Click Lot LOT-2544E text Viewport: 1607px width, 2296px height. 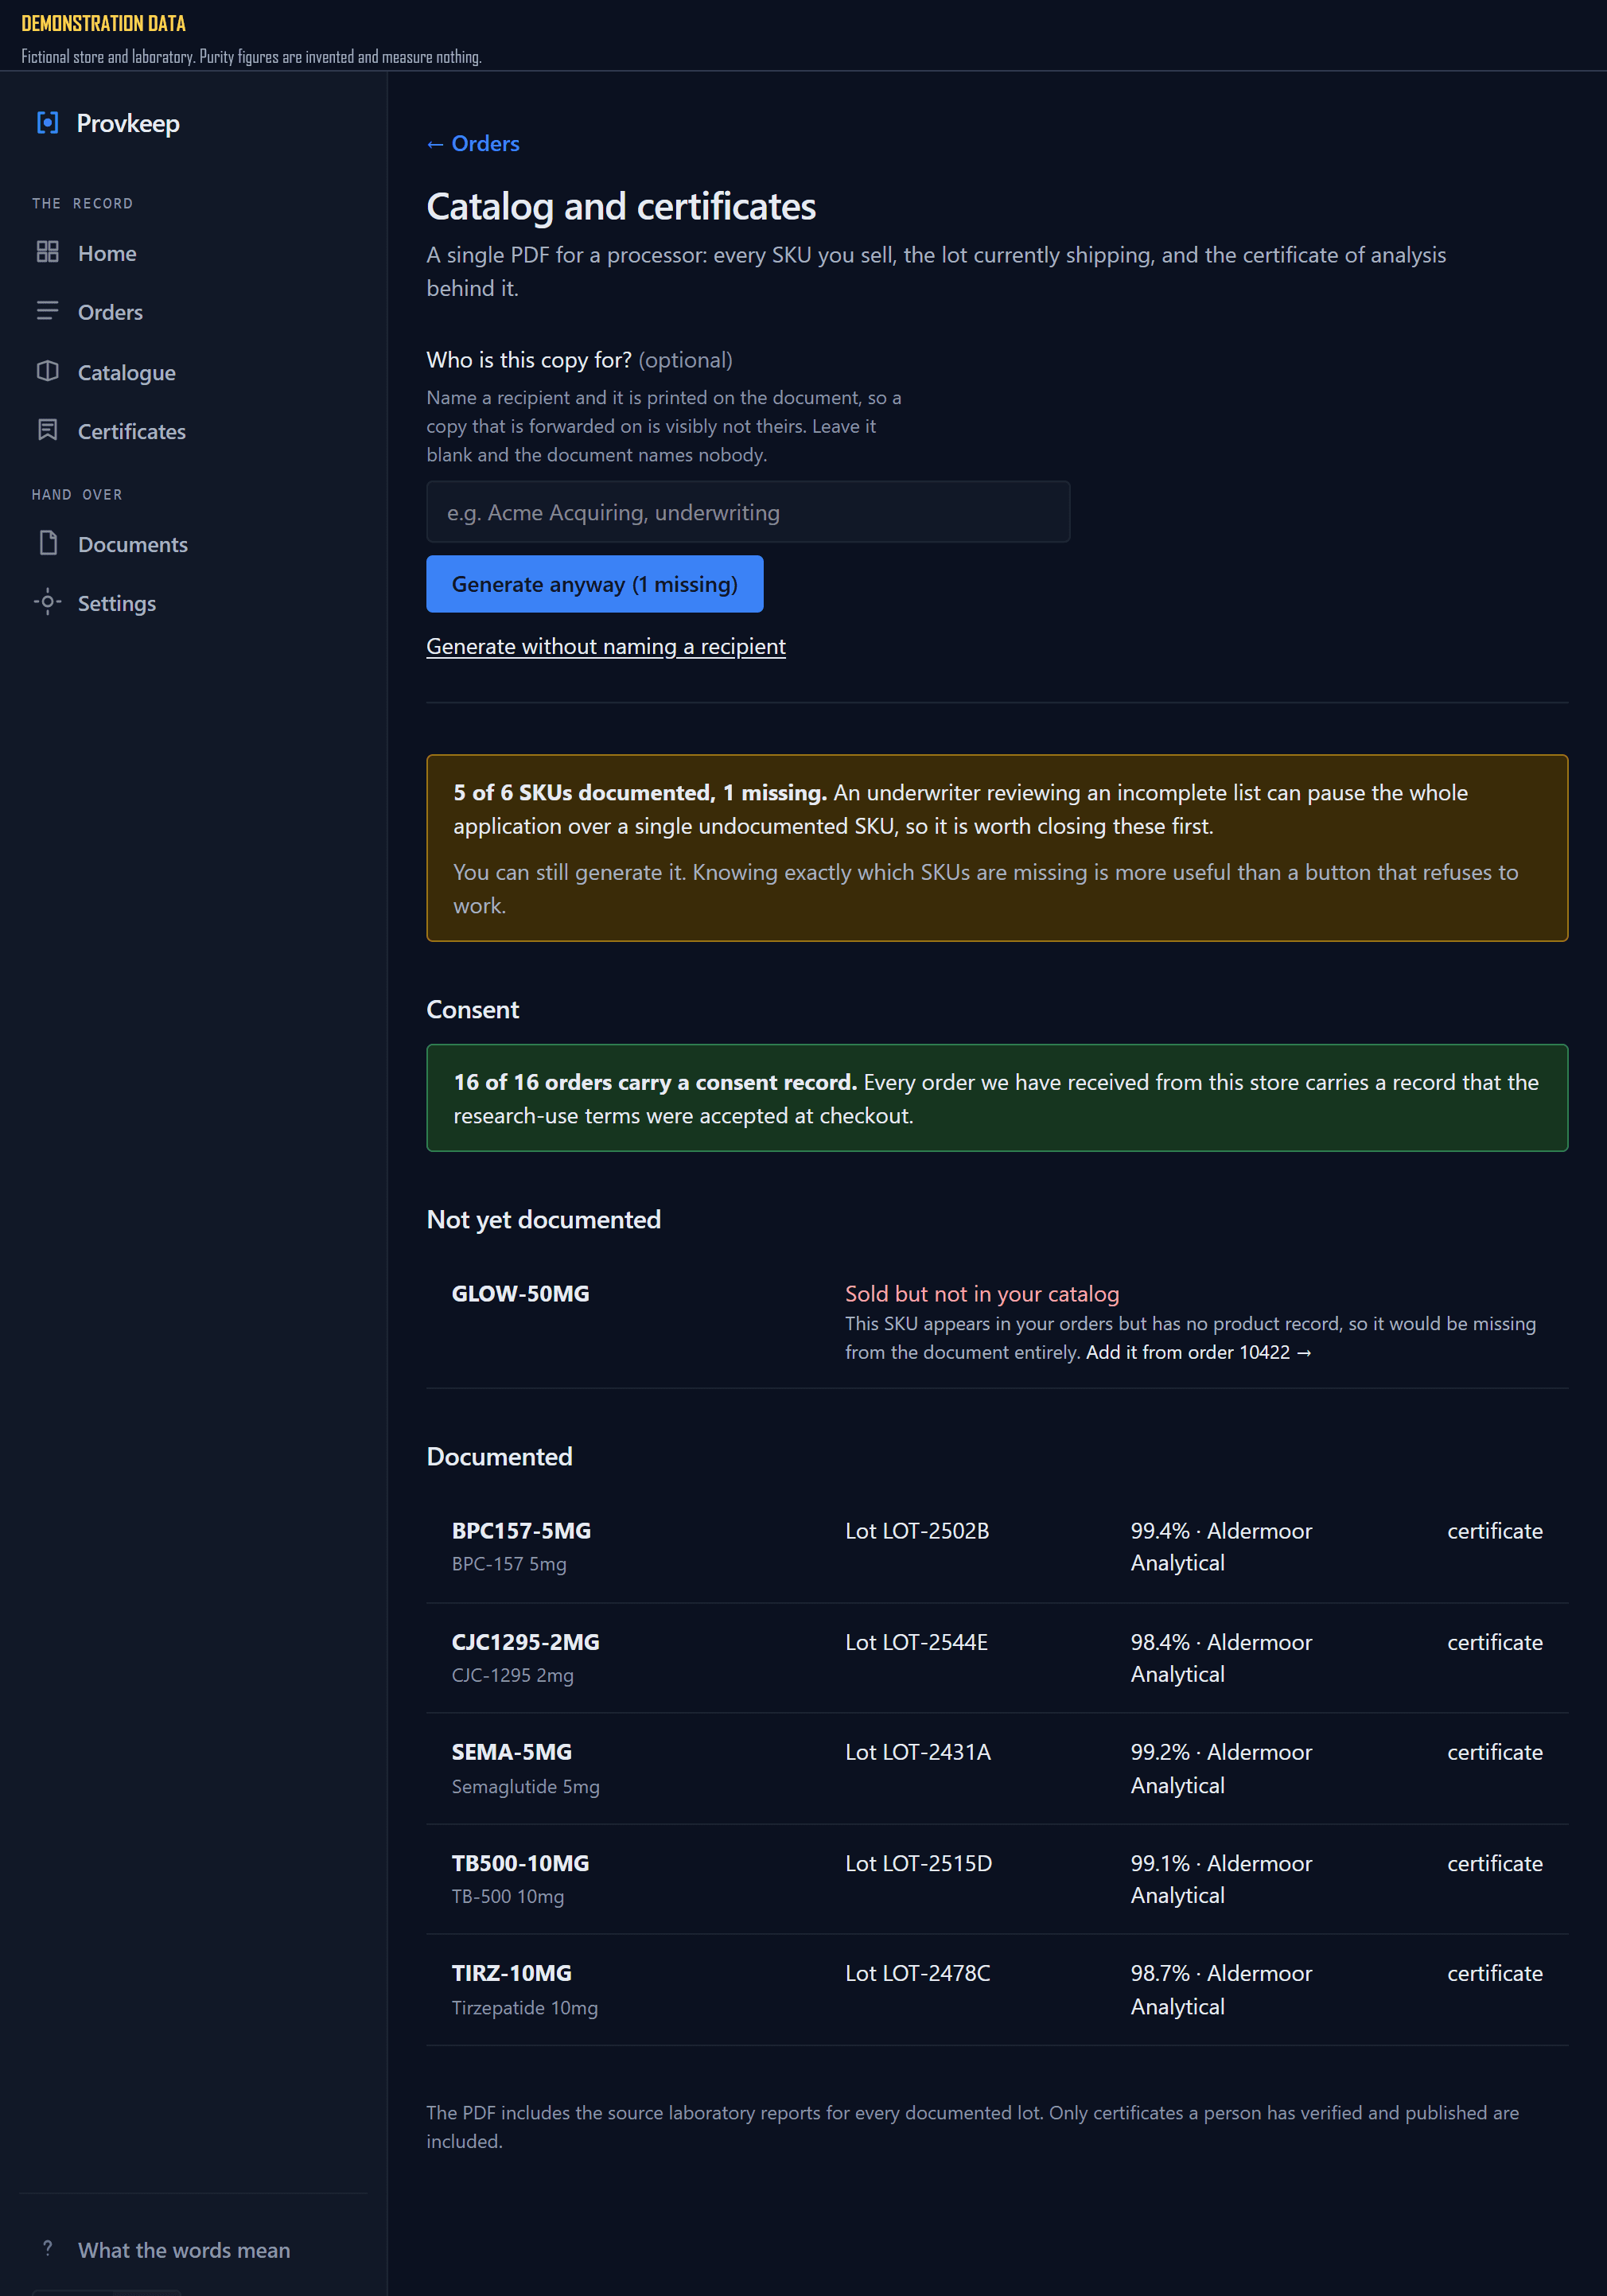(916, 1642)
